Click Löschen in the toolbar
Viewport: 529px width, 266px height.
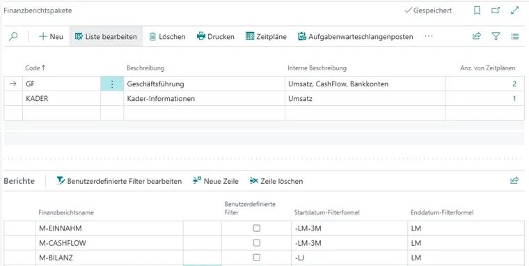(x=167, y=36)
